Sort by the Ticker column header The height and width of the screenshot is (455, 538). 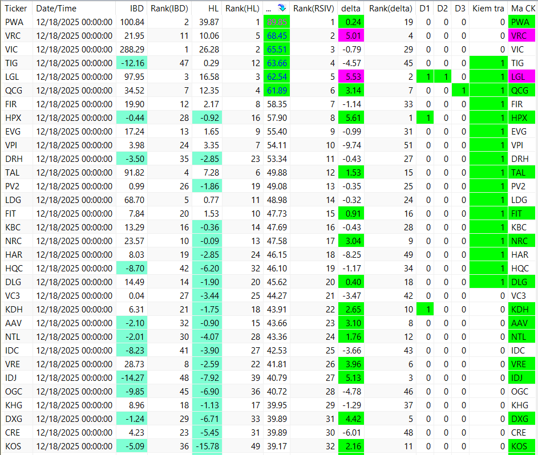pyautogui.click(x=16, y=8)
